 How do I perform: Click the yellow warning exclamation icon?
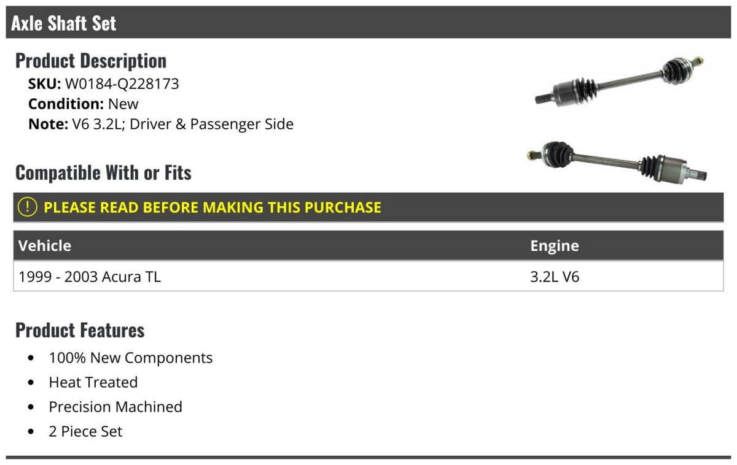[28, 207]
